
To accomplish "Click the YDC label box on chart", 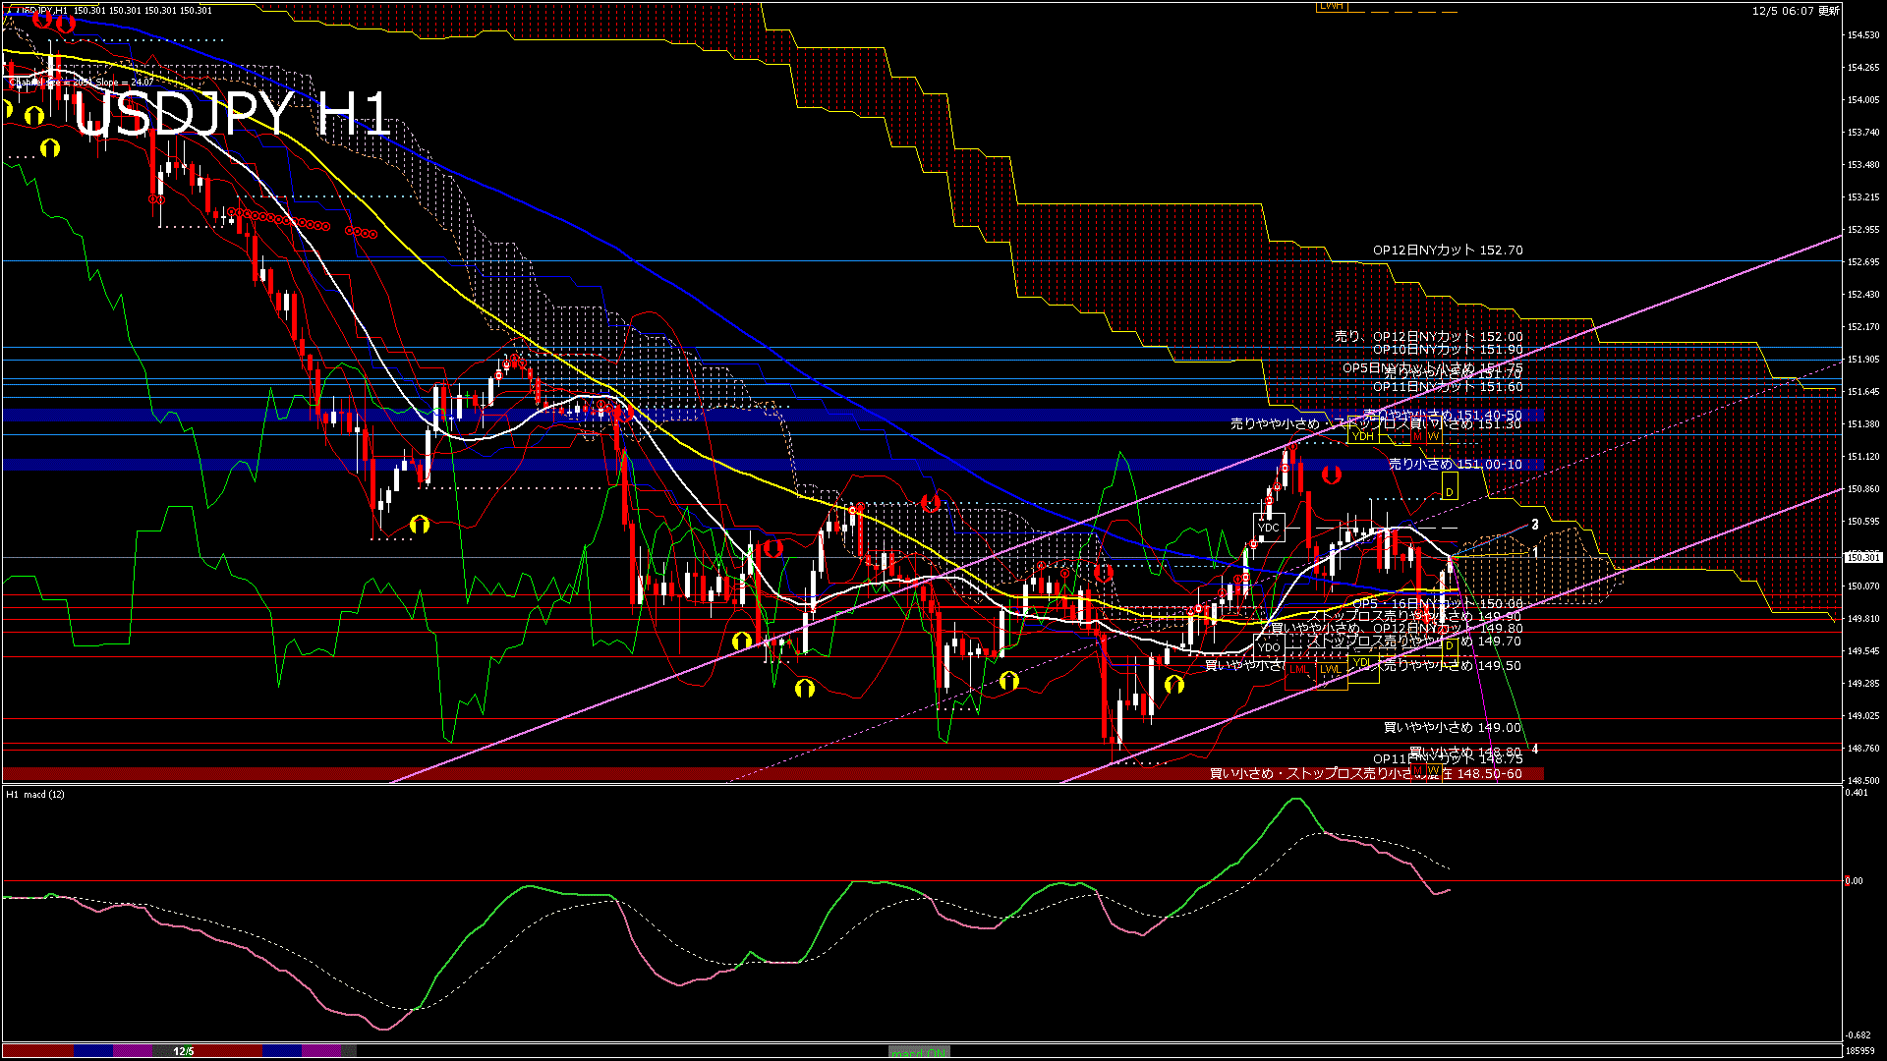I will tap(1269, 528).
